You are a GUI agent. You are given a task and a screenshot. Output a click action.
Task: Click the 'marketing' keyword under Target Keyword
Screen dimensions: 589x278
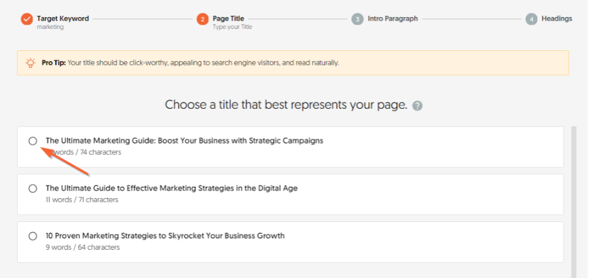50,27
